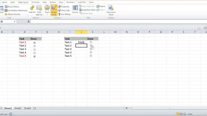Click View Code

(x=64, y=10)
